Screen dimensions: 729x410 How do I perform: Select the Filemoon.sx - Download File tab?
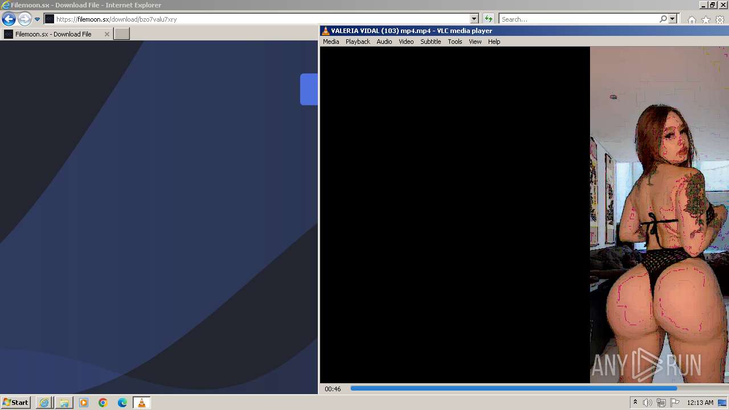click(x=57, y=34)
